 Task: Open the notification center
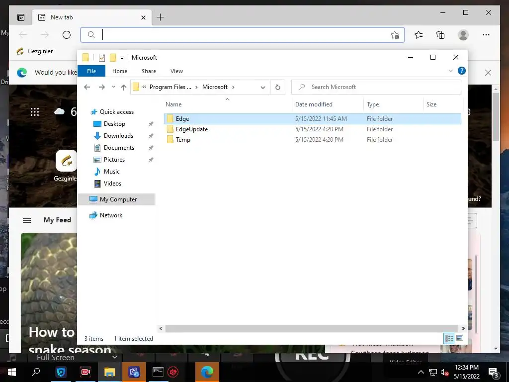[x=493, y=373]
